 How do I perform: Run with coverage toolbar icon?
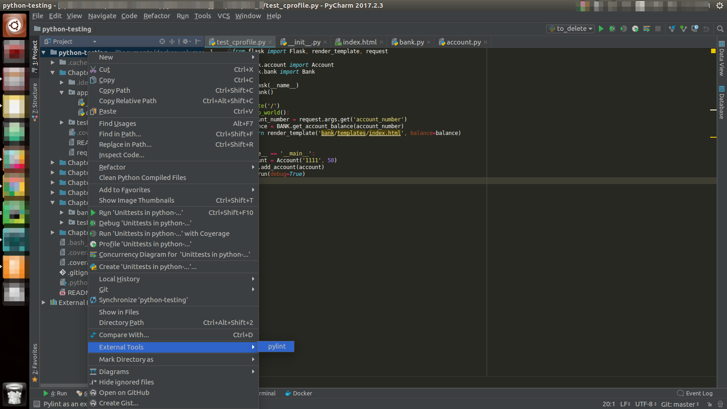click(x=624, y=29)
